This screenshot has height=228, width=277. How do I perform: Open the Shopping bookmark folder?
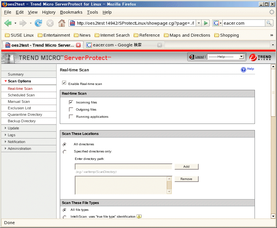pos(227,35)
